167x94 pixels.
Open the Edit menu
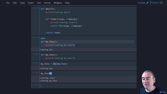[15, 3]
